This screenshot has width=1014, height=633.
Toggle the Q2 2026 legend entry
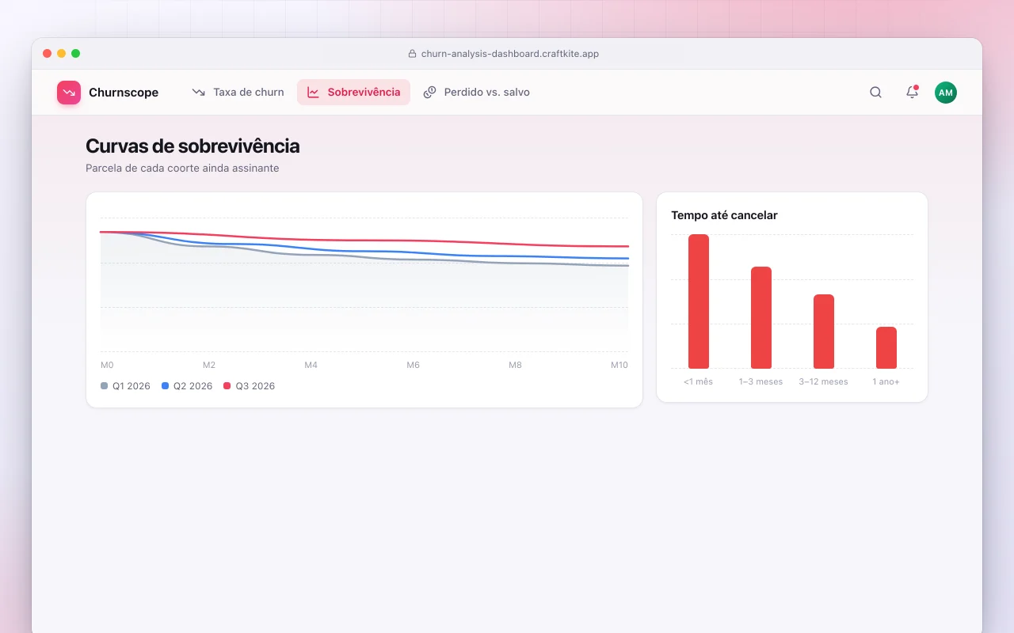[187, 386]
